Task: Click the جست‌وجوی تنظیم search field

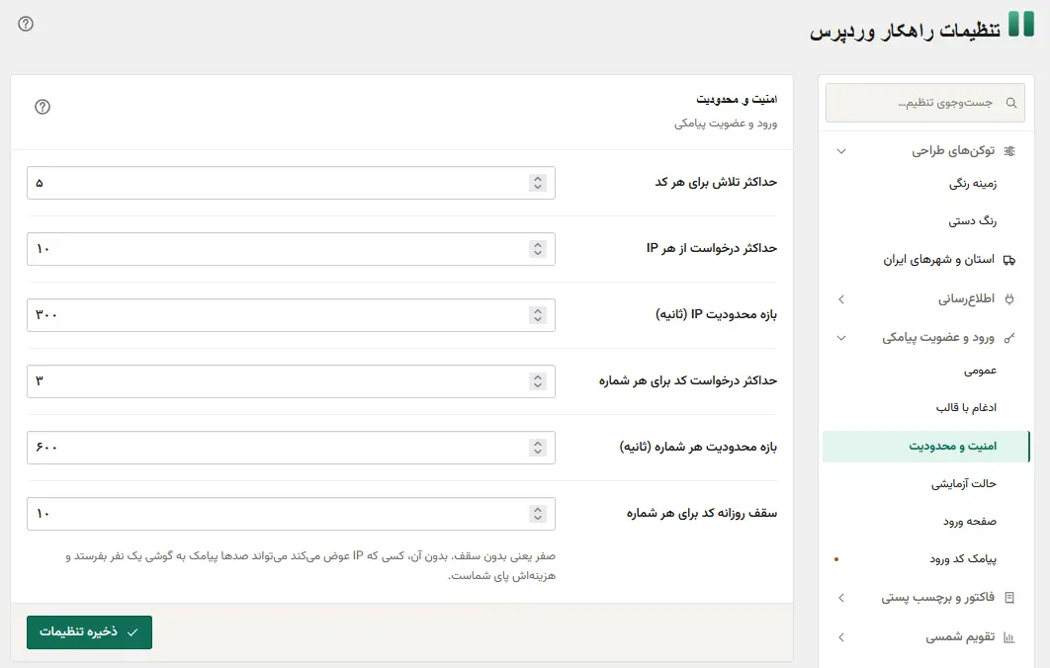Action: tap(925, 103)
